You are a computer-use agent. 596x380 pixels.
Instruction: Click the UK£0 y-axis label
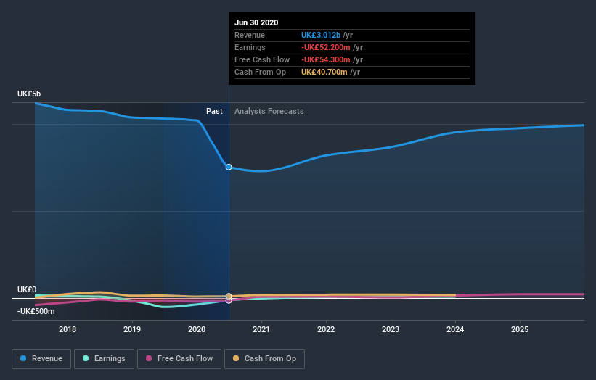click(27, 289)
